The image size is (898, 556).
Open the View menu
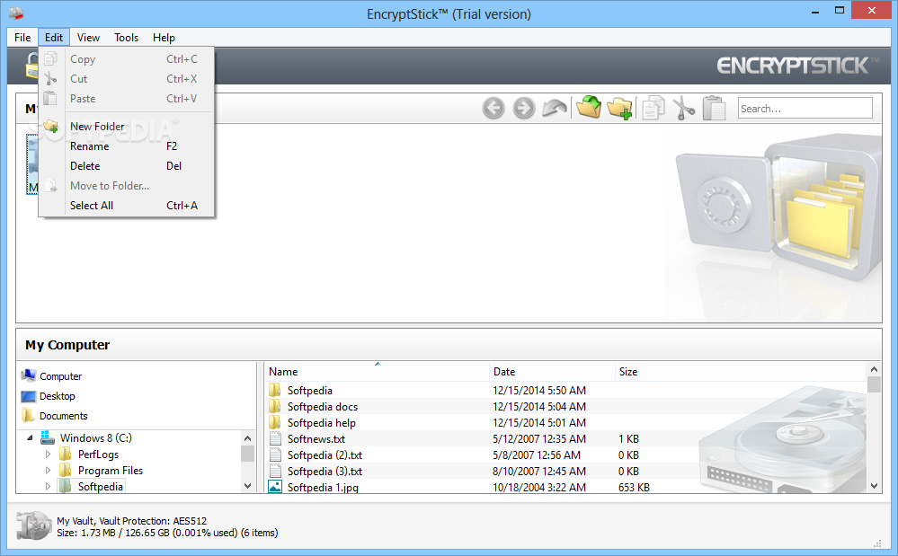pyautogui.click(x=88, y=37)
